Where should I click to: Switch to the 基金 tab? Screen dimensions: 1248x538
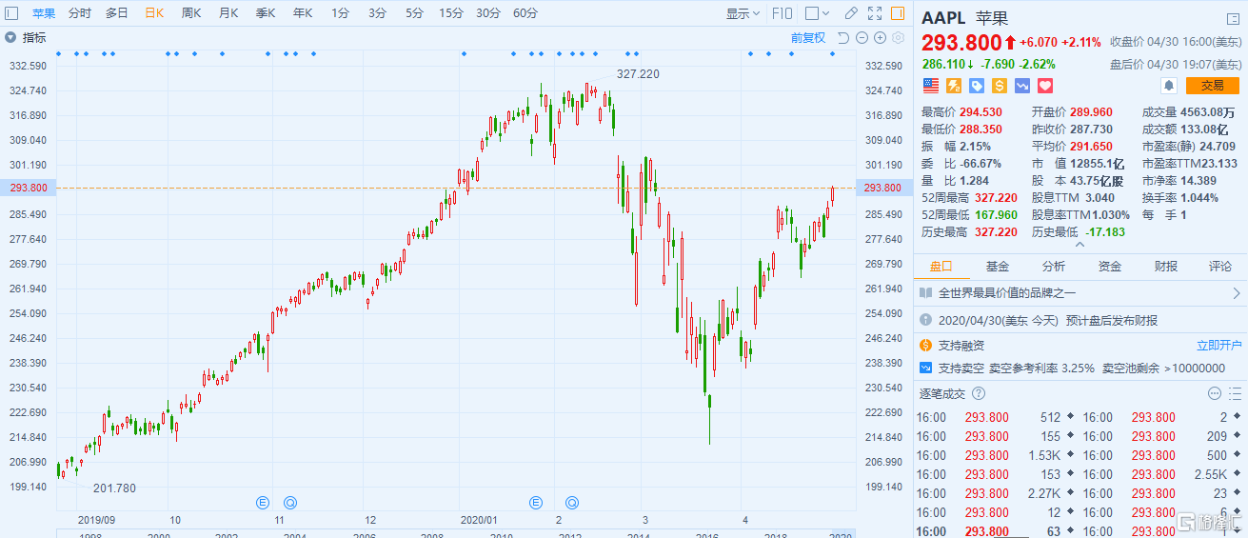pyautogui.click(x=998, y=267)
